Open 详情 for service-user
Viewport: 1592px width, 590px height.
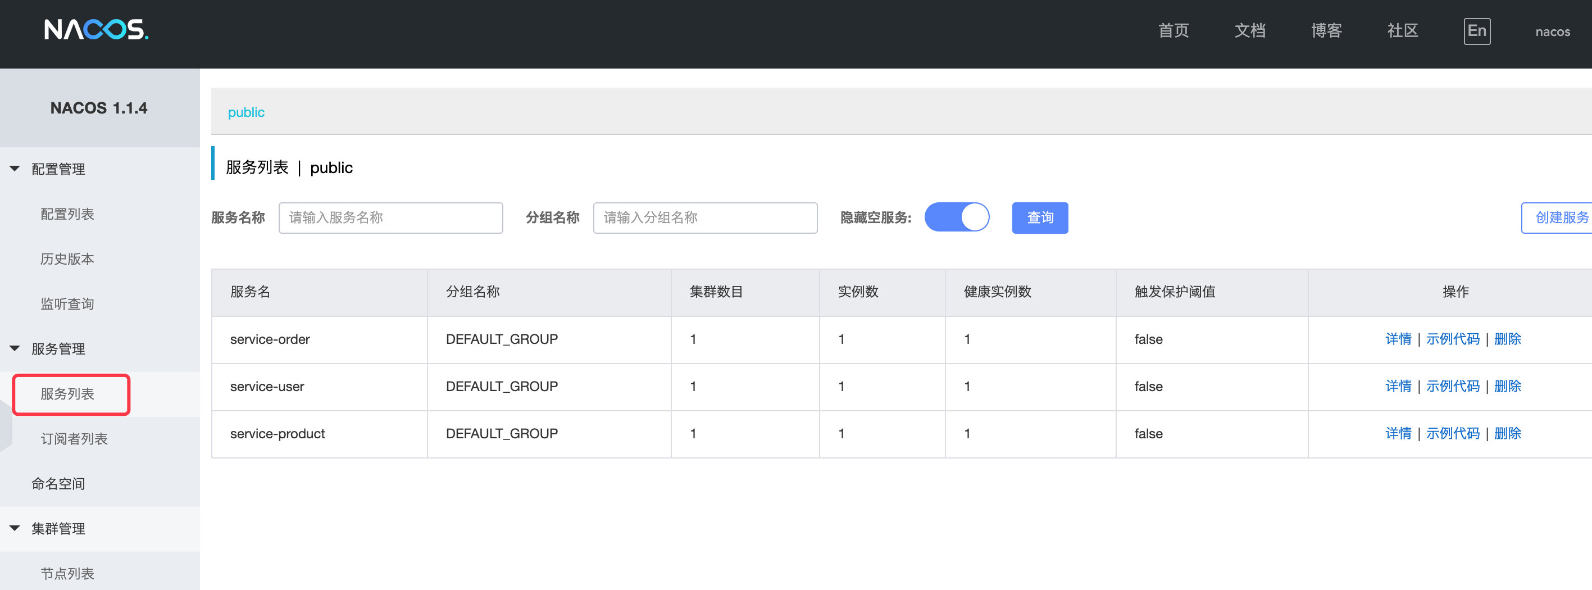click(x=1398, y=387)
